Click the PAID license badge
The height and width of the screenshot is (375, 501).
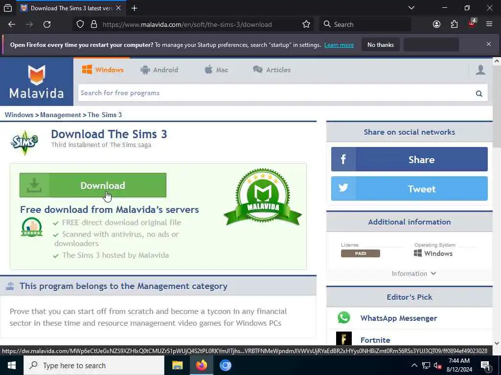click(x=361, y=253)
